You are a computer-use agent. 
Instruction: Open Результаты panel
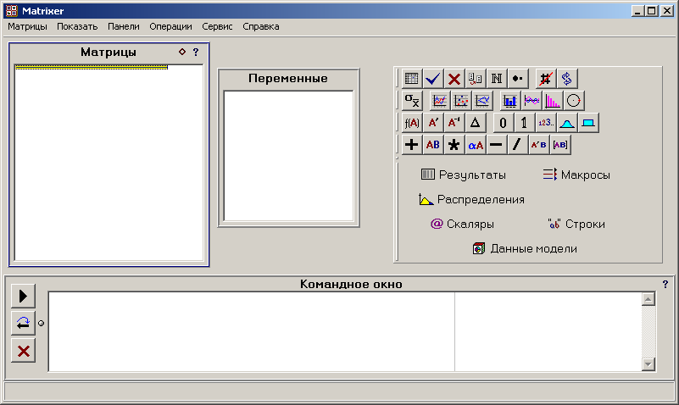tap(464, 175)
